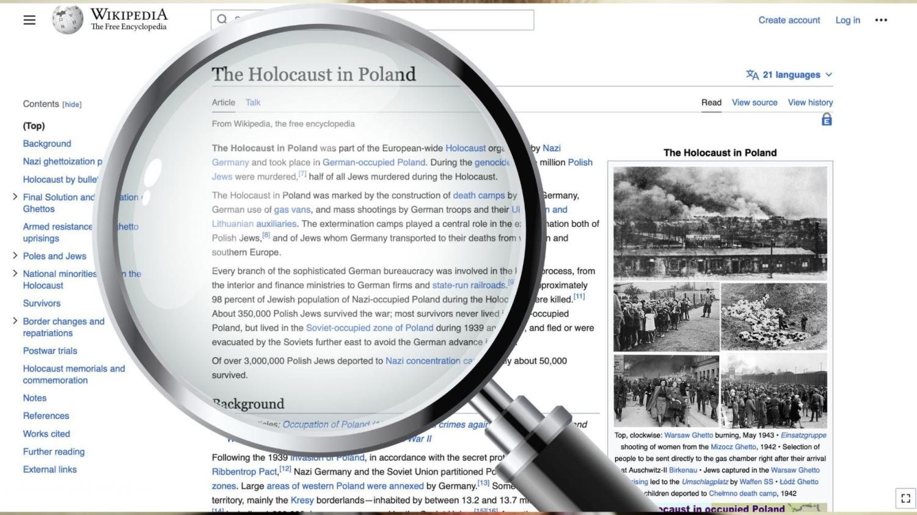This screenshot has width=917, height=515.
Task: Follow the Lithuanian auxiliaries link
Action: tap(254, 224)
